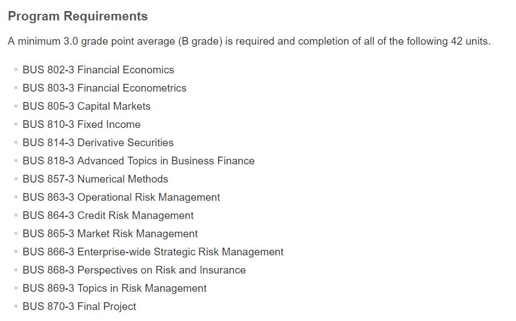This screenshot has width=516, height=321.
Task: Select BUS 869-3 Topics in Risk Management
Action: (115, 288)
